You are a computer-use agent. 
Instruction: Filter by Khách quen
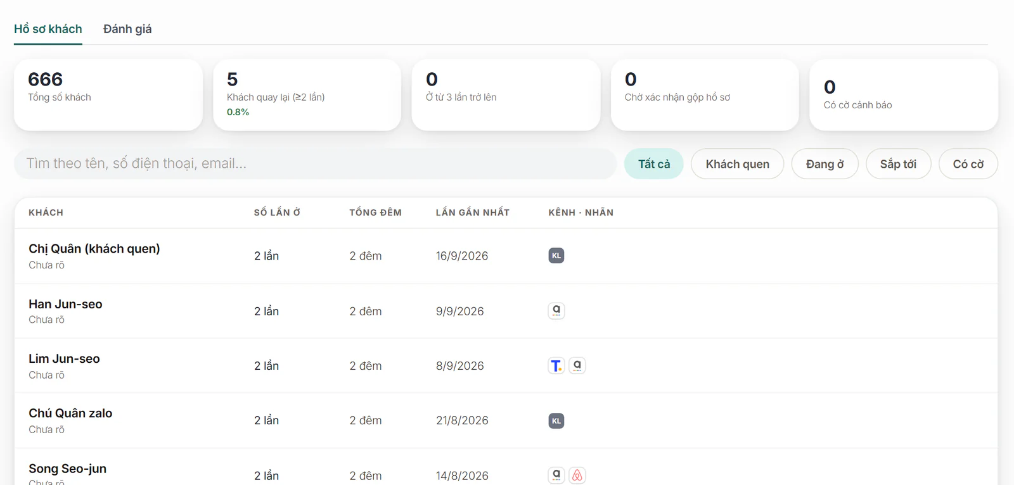(x=737, y=164)
